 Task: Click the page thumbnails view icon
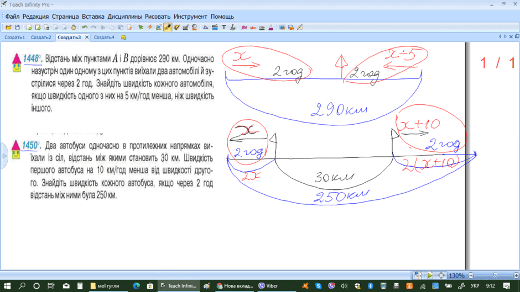tap(418, 275)
